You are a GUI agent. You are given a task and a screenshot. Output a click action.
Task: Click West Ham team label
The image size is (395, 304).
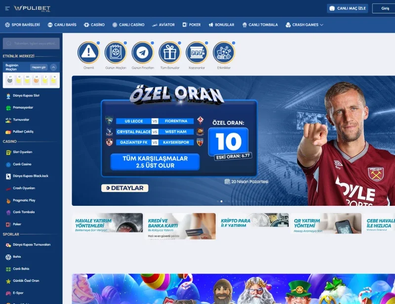point(176,132)
